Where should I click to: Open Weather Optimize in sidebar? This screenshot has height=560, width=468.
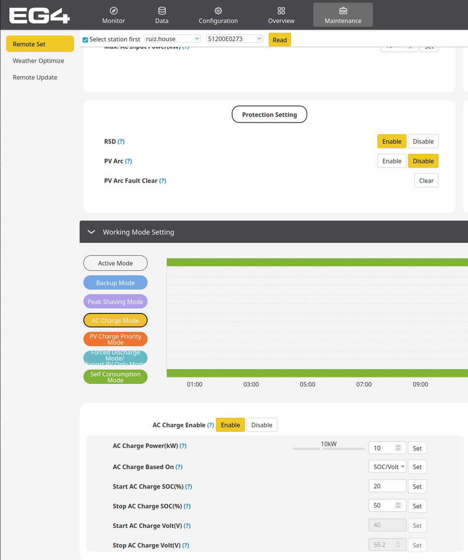point(38,61)
